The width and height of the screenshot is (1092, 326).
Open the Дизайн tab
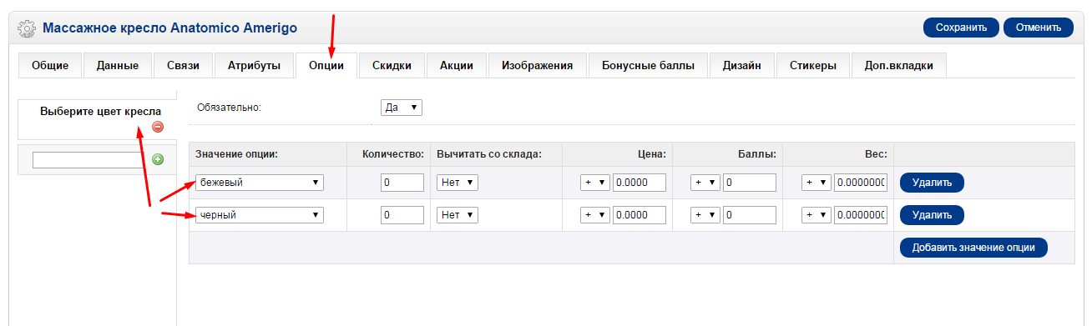coord(741,66)
